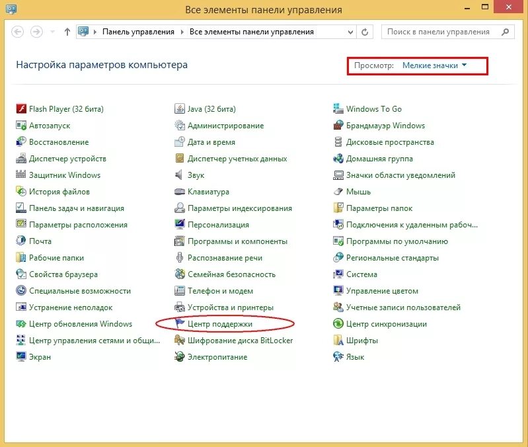Open Рабочие папки link
The image size is (528, 447).
pyautogui.click(x=56, y=258)
